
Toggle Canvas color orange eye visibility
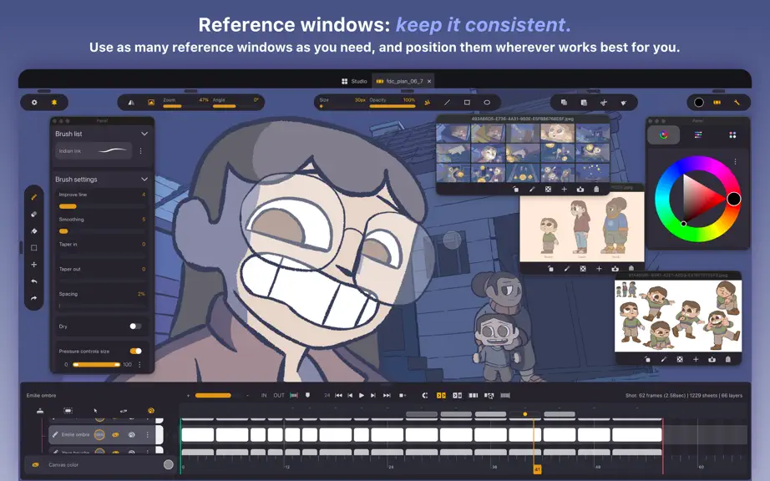pos(35,465)
